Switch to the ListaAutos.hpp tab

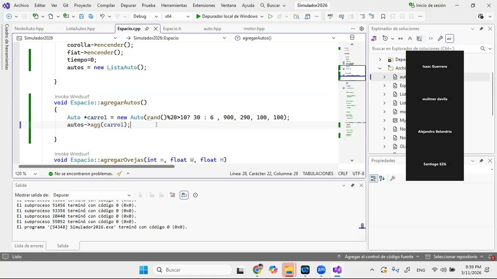[80, 29]
